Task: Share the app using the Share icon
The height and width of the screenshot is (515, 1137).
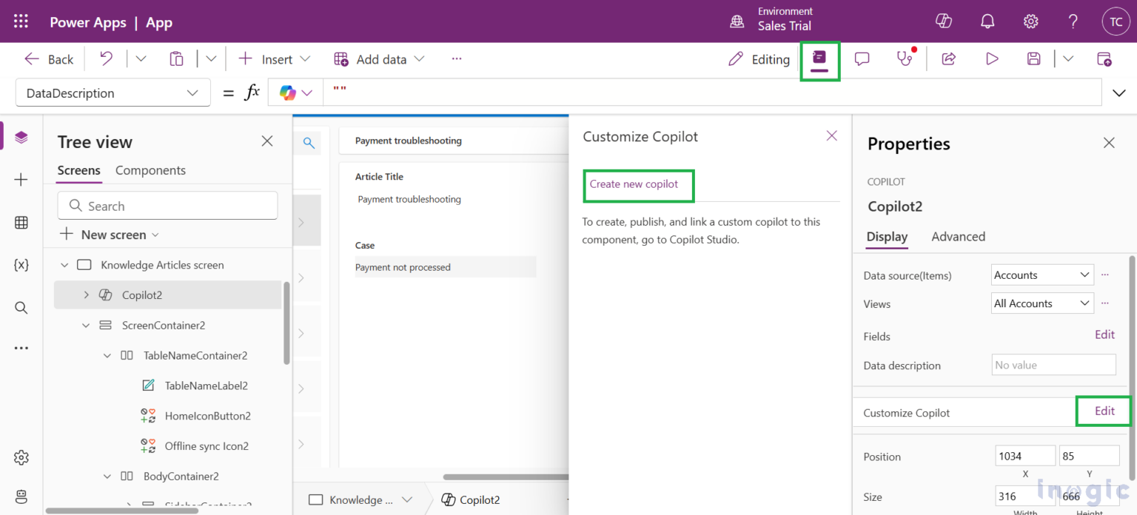Action: 949,58
